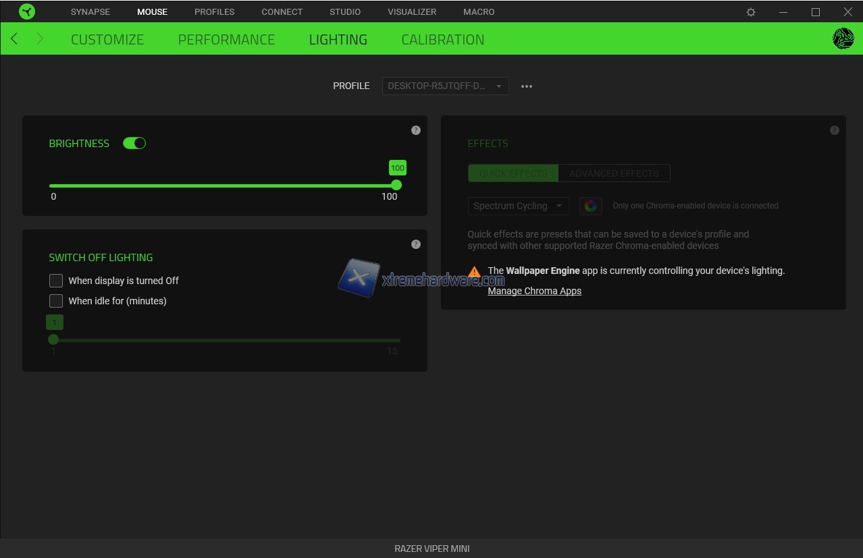This screenshot has height=558, width=863.
Task: Open the settings gear icon
Action: (x=751, y=12)
